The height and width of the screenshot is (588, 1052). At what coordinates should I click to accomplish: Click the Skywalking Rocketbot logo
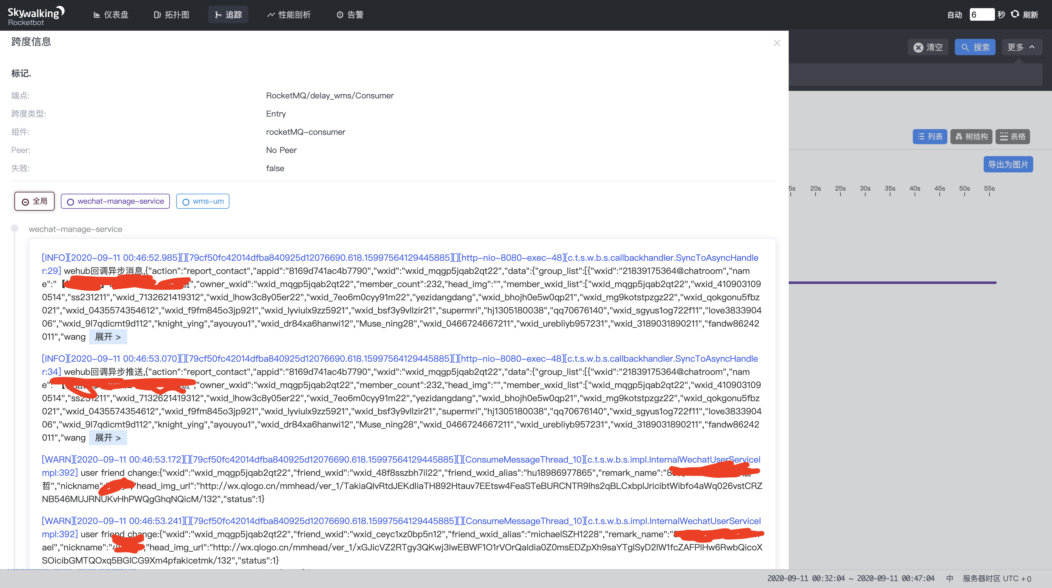point(36,16)
